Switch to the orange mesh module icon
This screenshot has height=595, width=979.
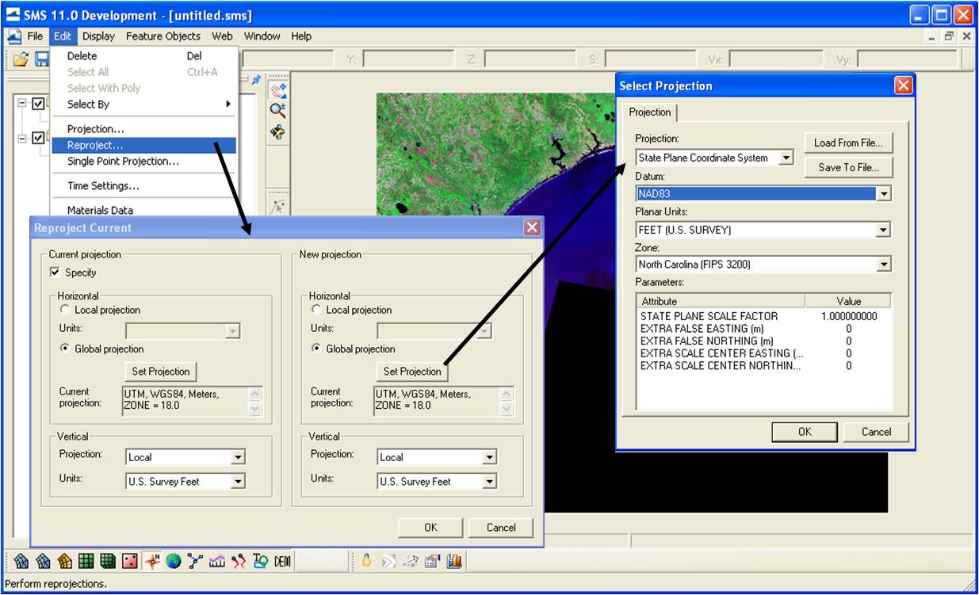pyautogui.click(x=65, y=562)
